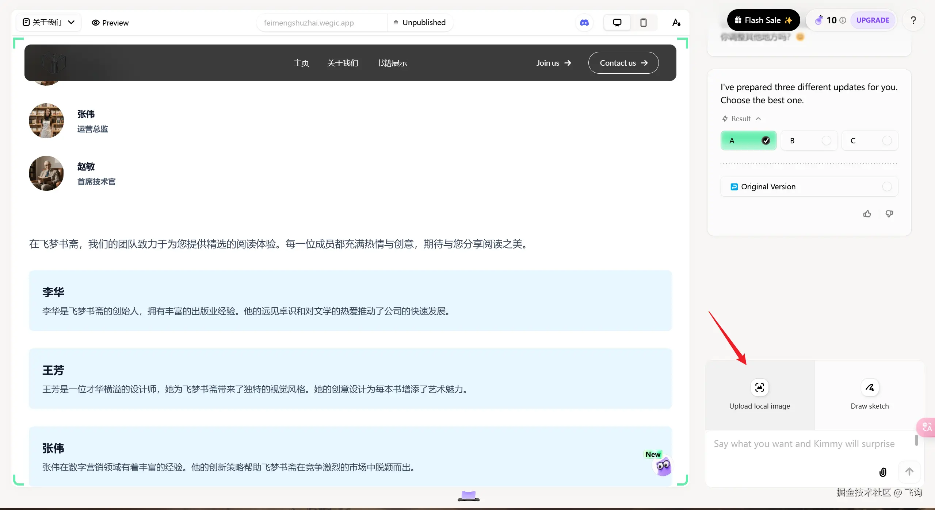The image size is (935, 510).
Task: Click the paperclip attachment icon
Action: [883, 472]
